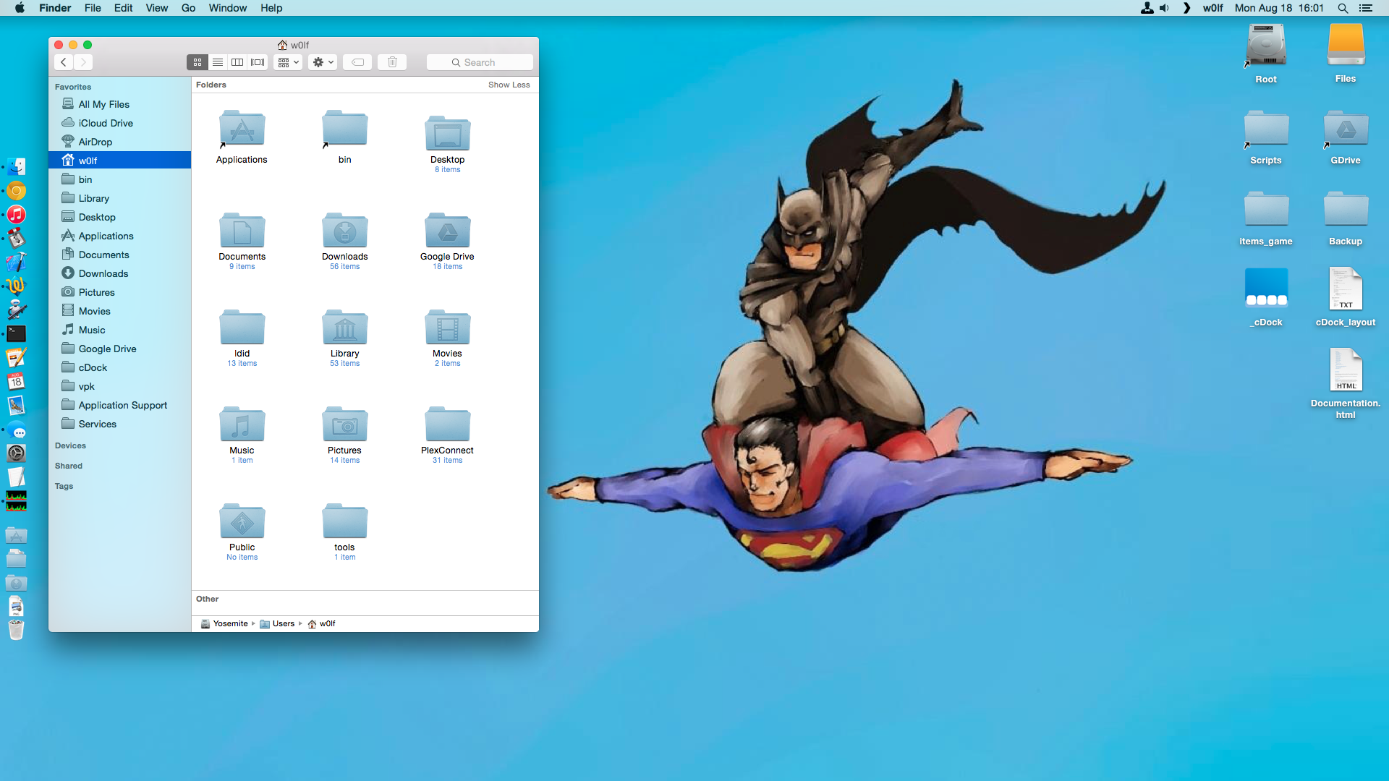
Task: Switch Finder to list view
Action: [217, 62]
